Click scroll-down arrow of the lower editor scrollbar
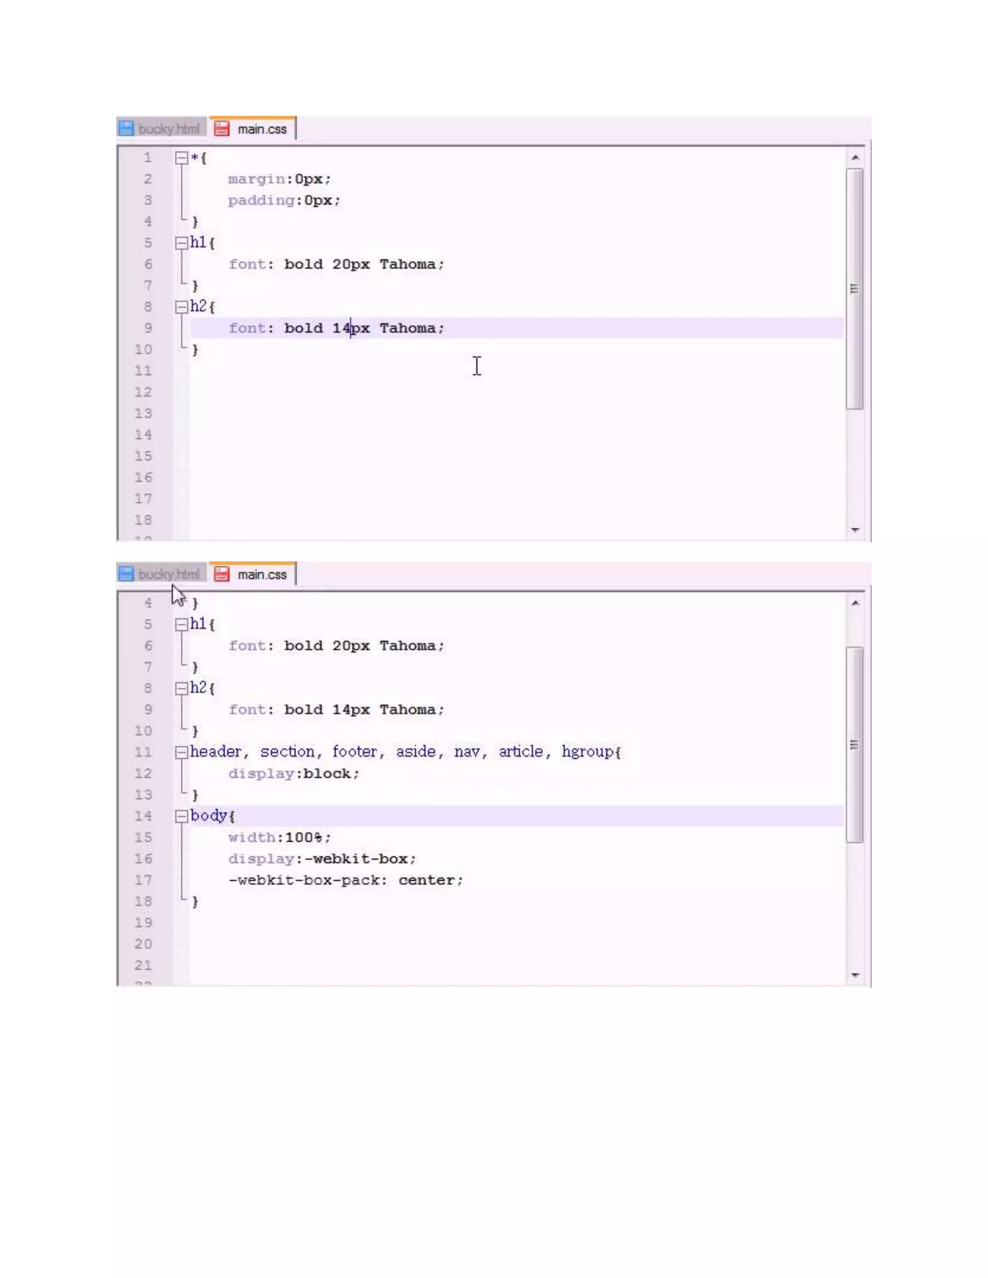Viewport: 988px width, 1278px height. pos(855,975)
